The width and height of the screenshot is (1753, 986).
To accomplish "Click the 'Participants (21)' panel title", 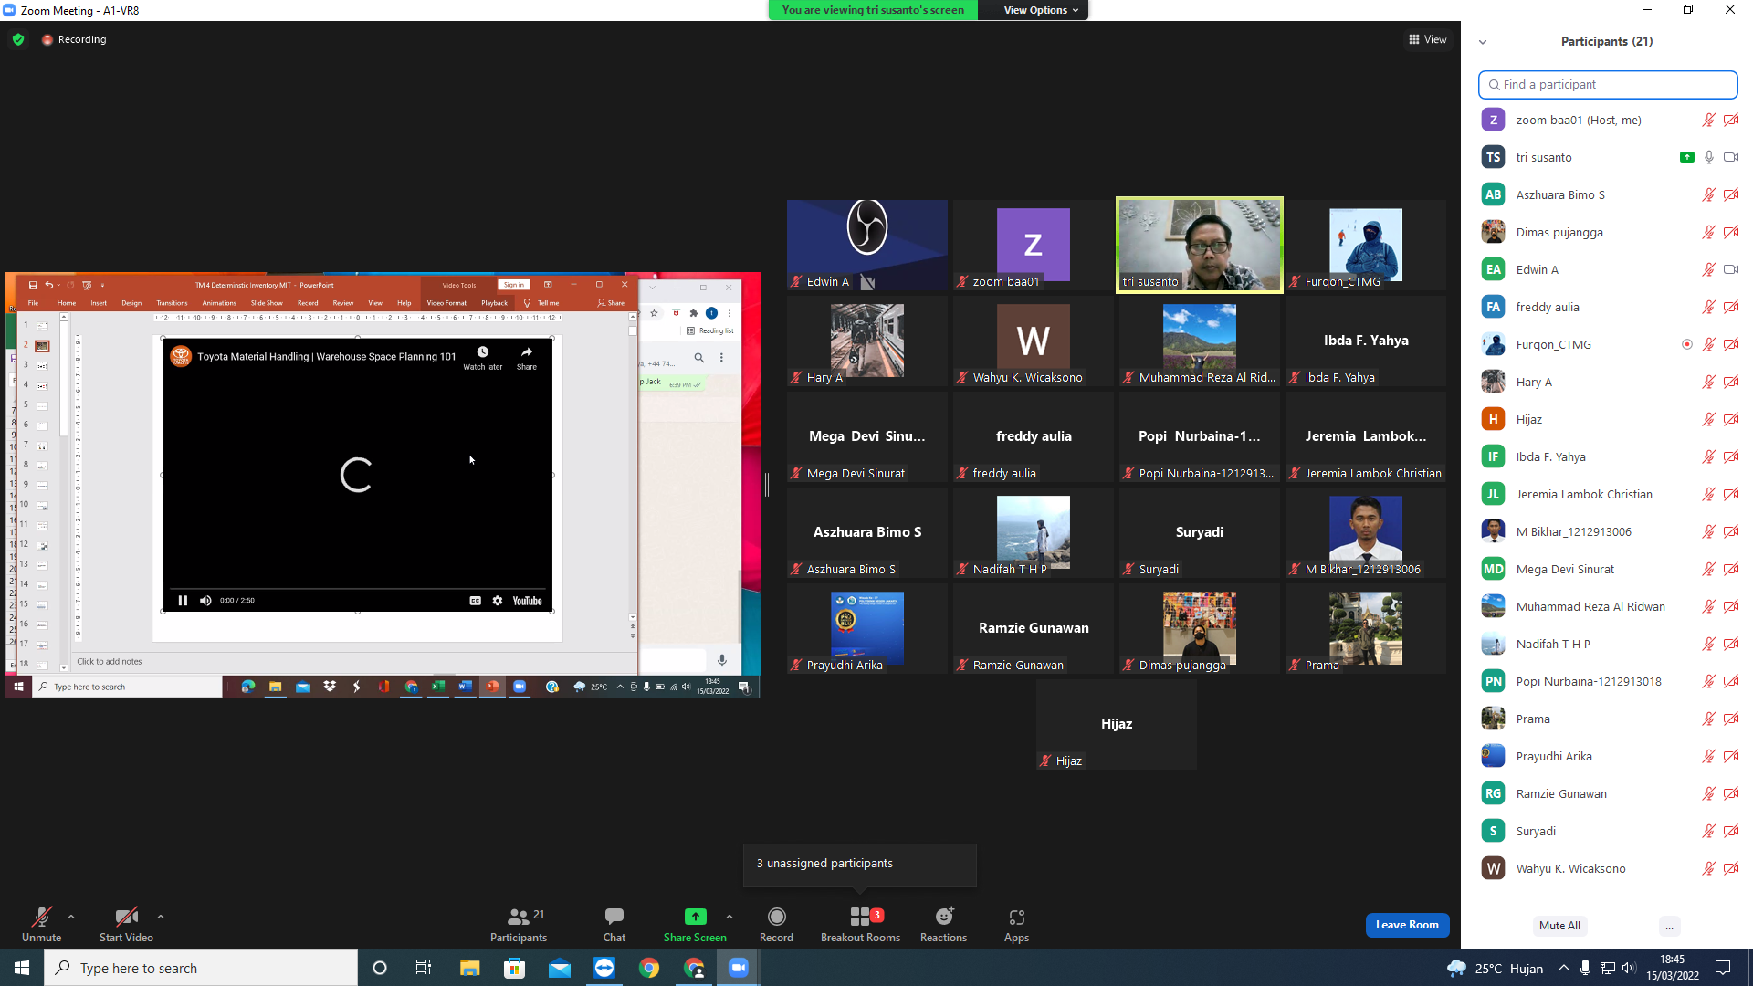I will [1607, 41].
